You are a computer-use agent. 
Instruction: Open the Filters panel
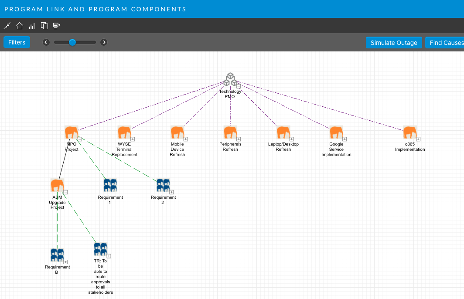click(17, 42)
